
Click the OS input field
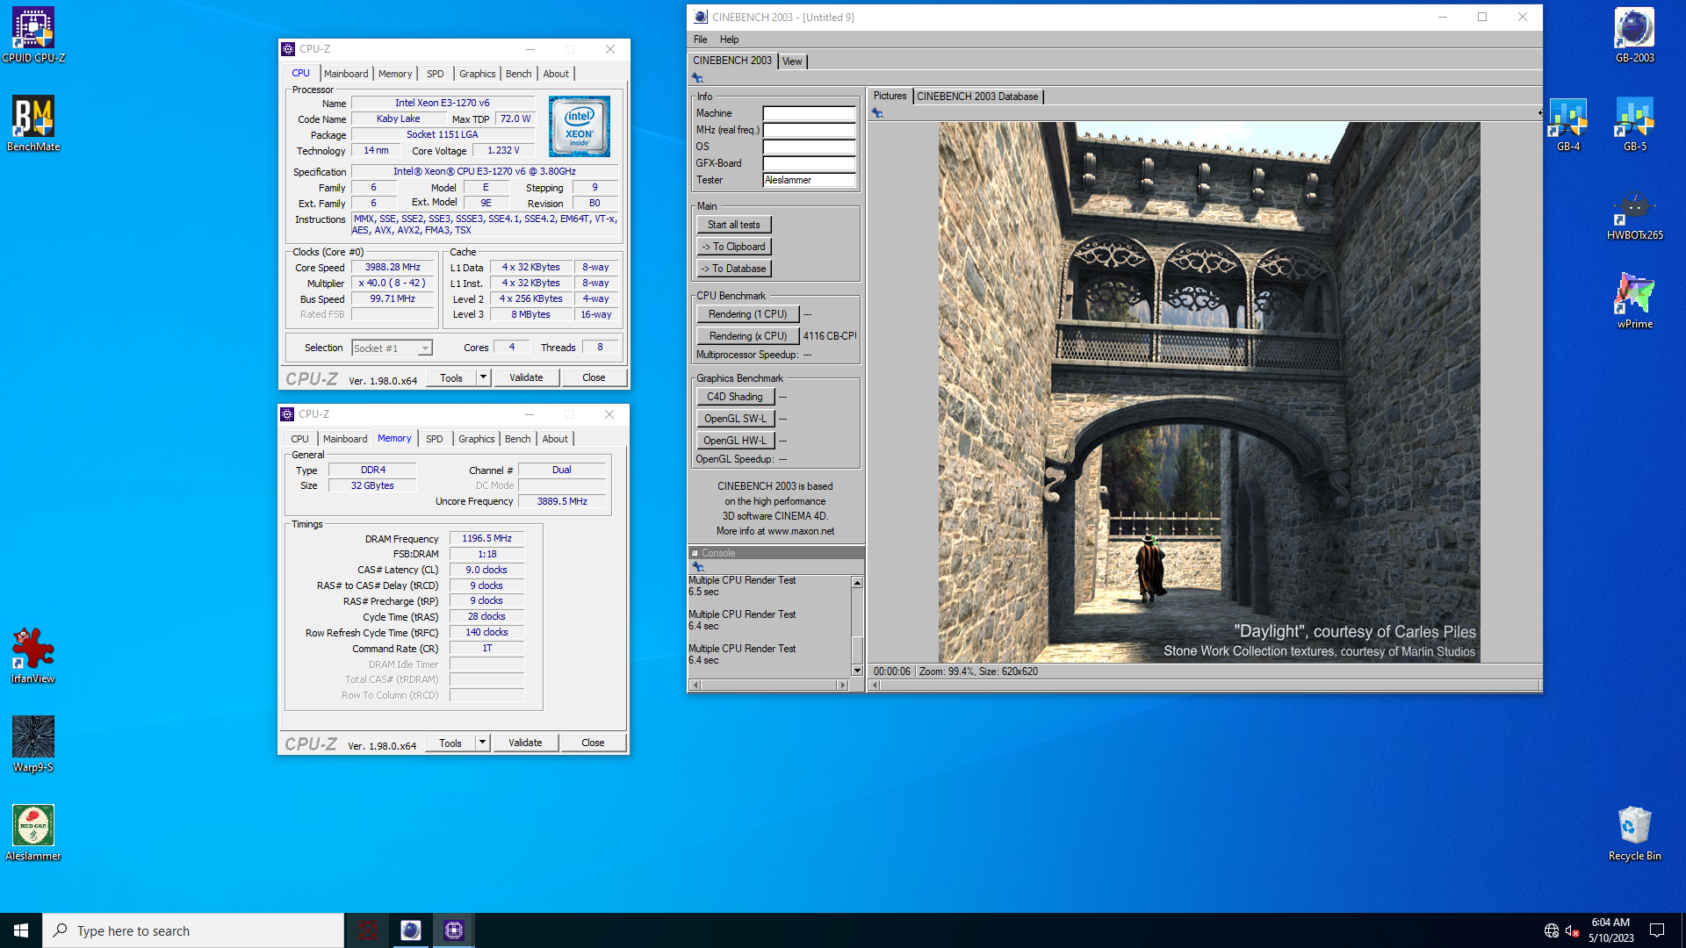pyautogui.click(x=809, y=147)
